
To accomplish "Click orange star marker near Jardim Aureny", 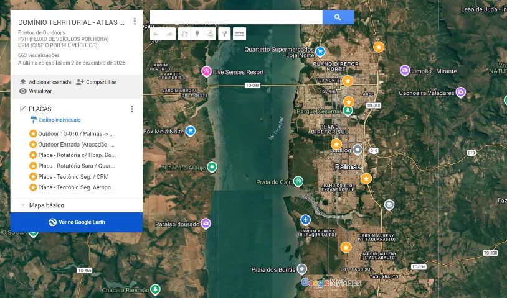I will coord(346,248).
